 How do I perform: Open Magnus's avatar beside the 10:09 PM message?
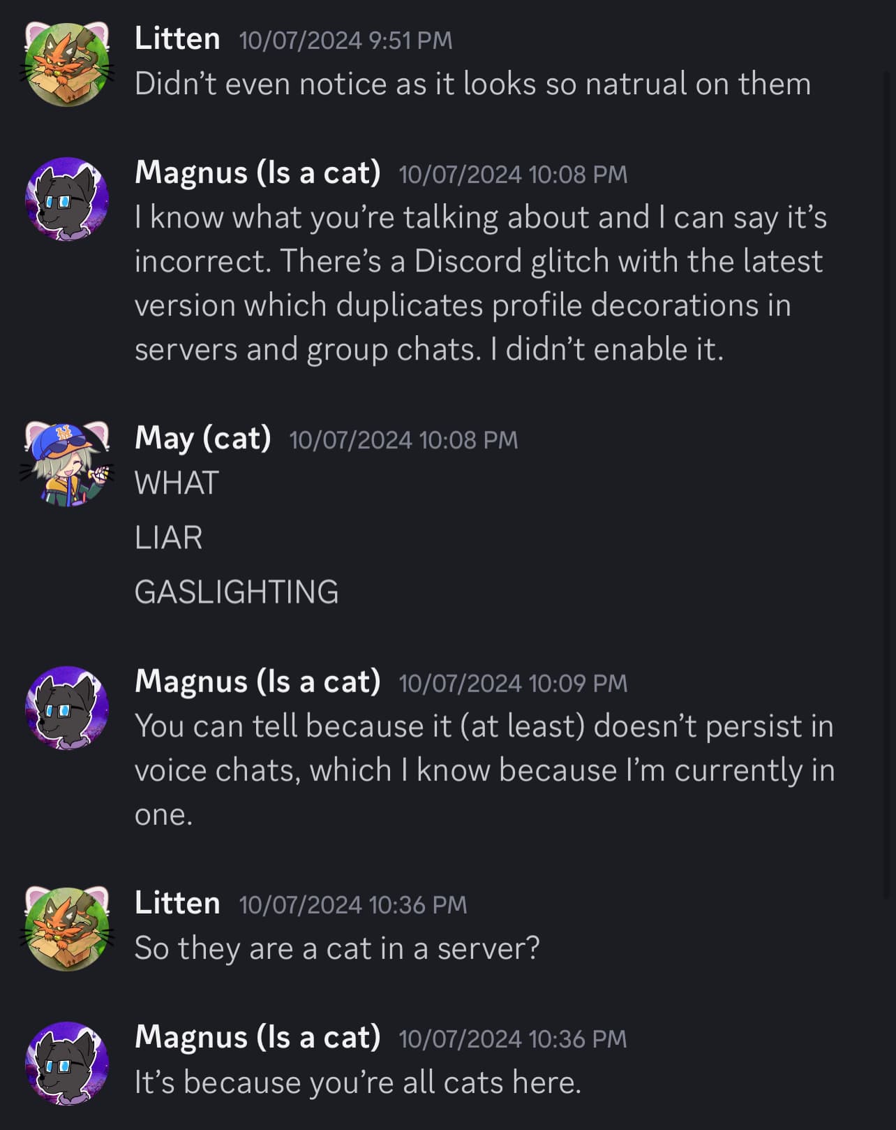click(x=67, y=707)
